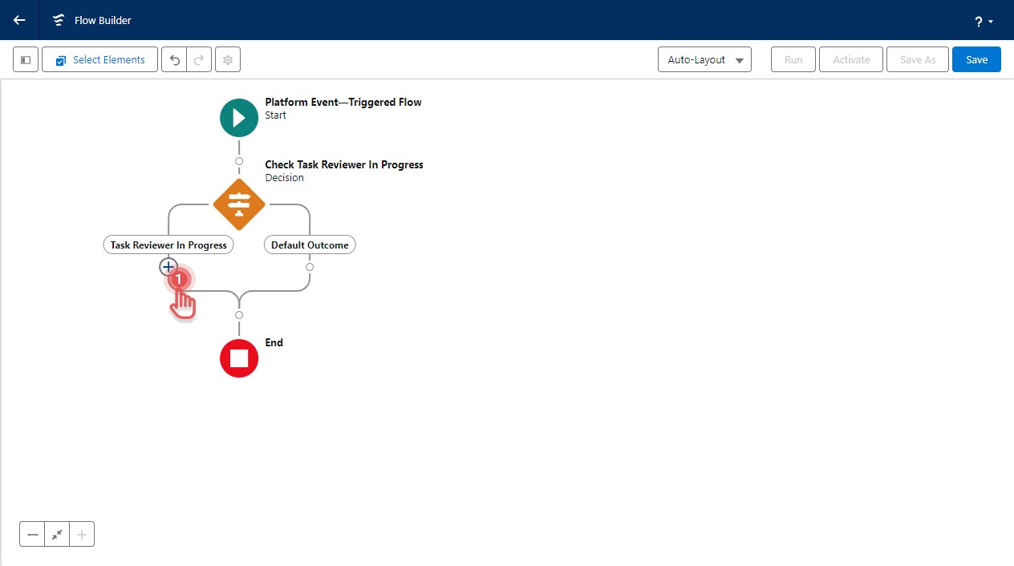Click the Activate button
This screenshot has height=566, width=1014.
point(850,59)
